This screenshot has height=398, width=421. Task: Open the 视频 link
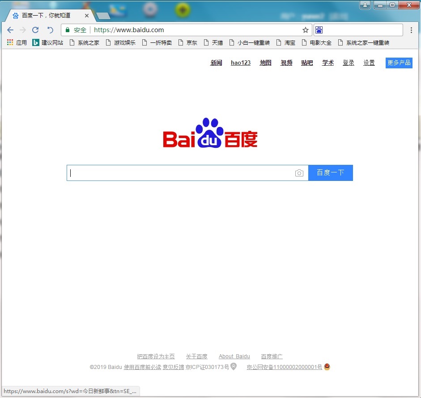pyautogui.click(x=286, y=63)
